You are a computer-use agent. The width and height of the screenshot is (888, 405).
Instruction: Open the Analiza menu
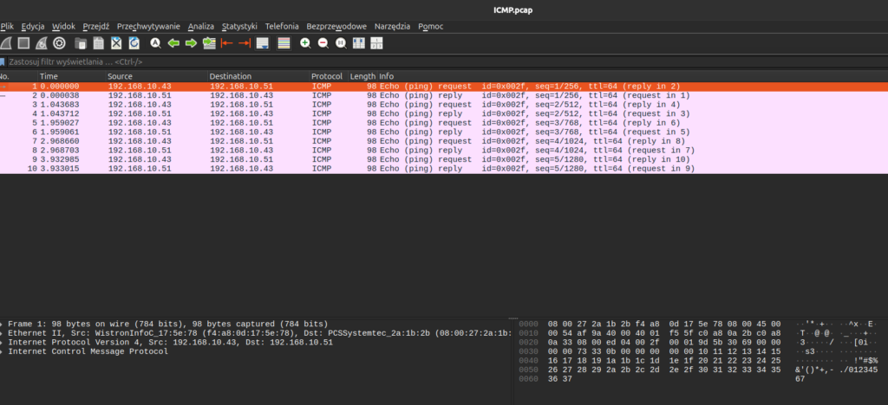pyautogui.click(x=201, y=26)
